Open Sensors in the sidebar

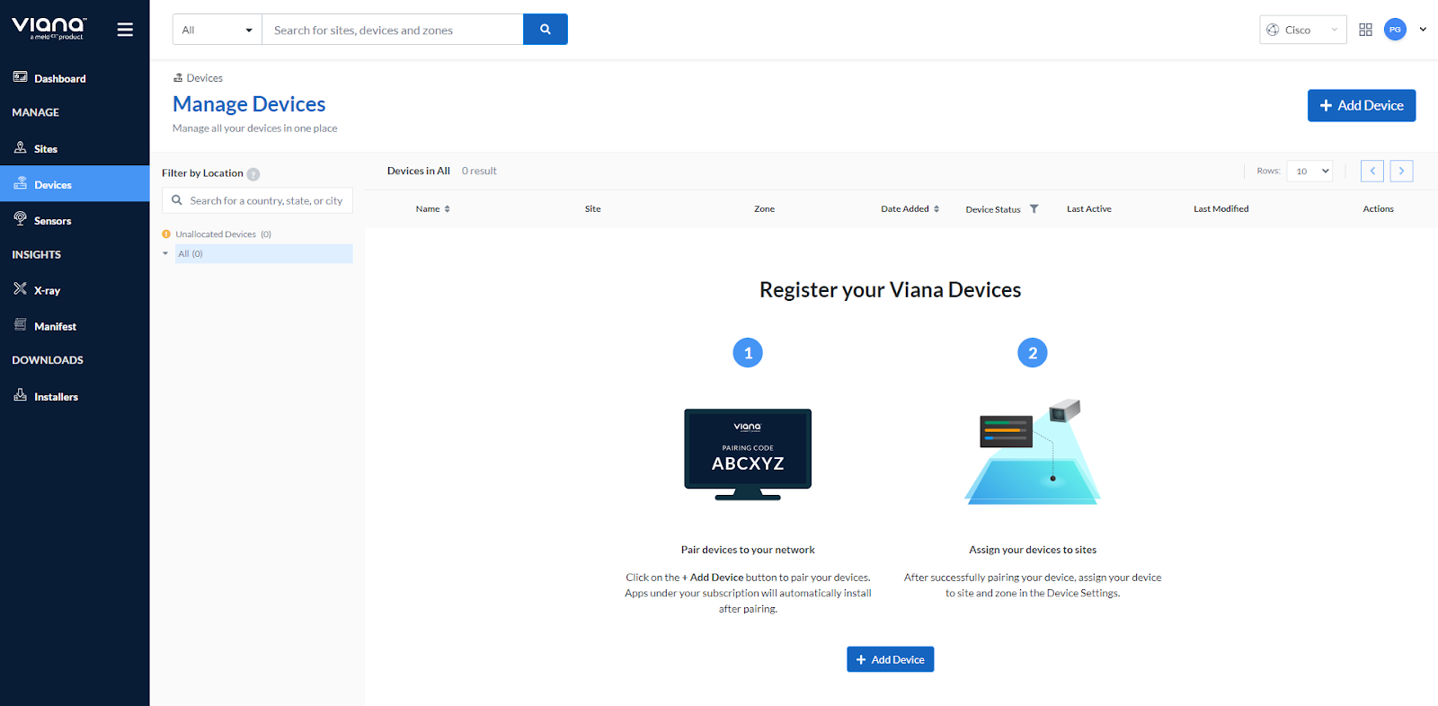pyautogui.click(x=52, y=220)
